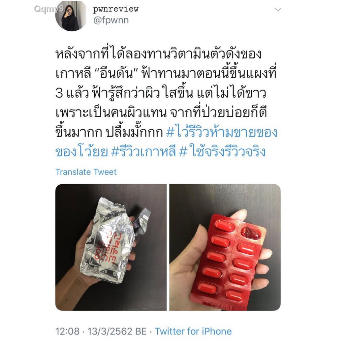Open the hashtag #ไว้รีวิวห้ามขายของ
This screenshot has height=345, width=345.
coord(222,132)
